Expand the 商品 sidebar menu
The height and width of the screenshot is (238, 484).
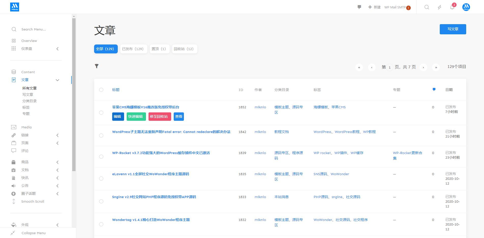pyautogui.click(x=57, y=162)
